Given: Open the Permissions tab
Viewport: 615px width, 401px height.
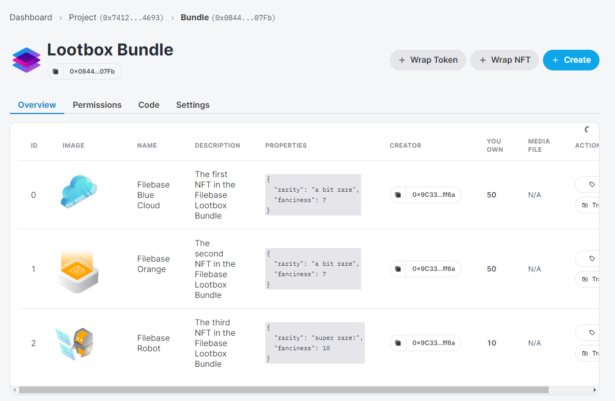Looking at the screenshot, I should tap(97, 105).
